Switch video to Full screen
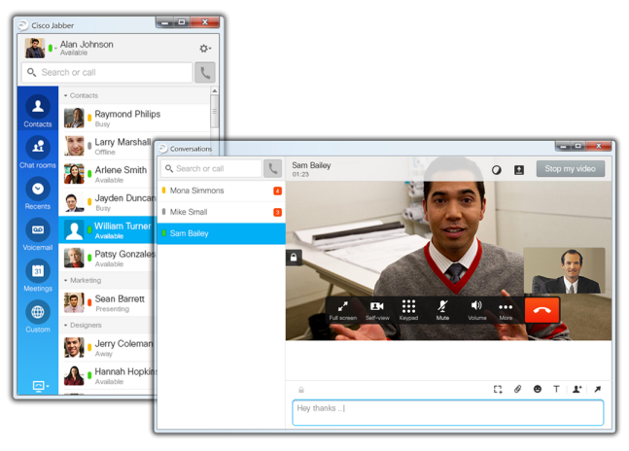Image resolution: width=629 pixels, height=451 pixels. (342, 309)
